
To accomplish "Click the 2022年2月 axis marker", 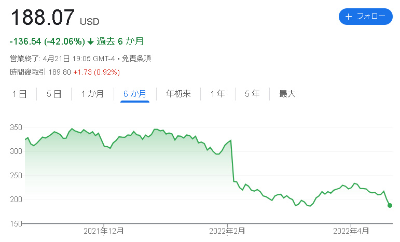I will (227, 231).
